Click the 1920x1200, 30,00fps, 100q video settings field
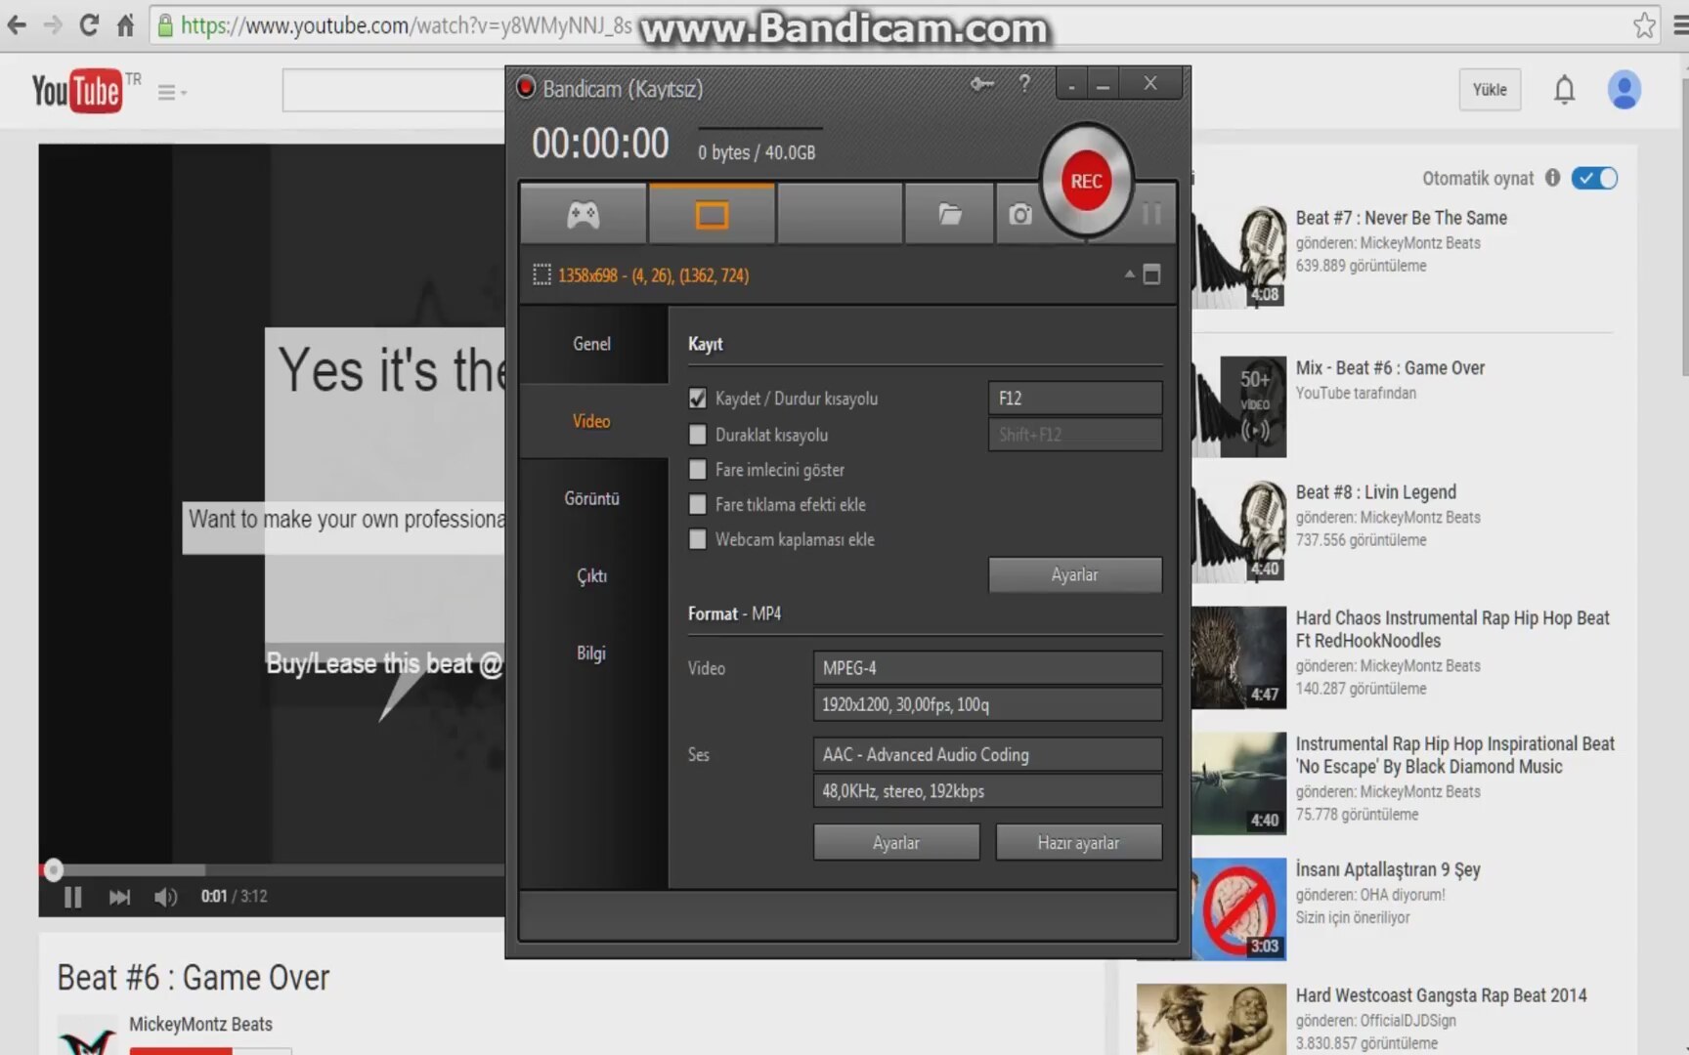 coord(987,704)
